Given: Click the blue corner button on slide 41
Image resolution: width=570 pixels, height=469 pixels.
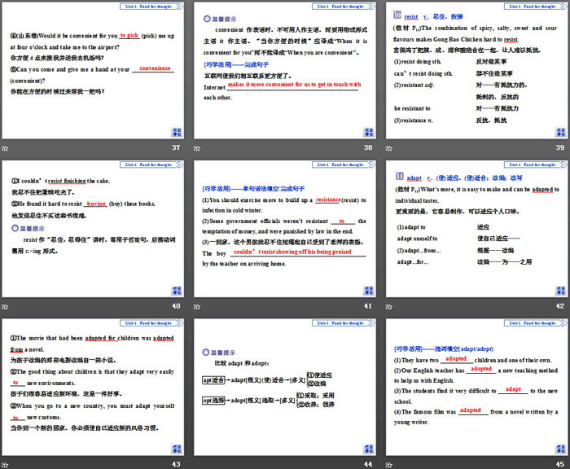Looking at the screenshot, I should pyautogui.click(x=368, y=289).
